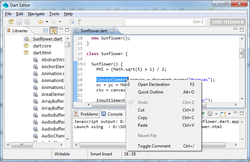
Task: Toggle Link with Editor in Libraries
Action: tap(53, 30)
